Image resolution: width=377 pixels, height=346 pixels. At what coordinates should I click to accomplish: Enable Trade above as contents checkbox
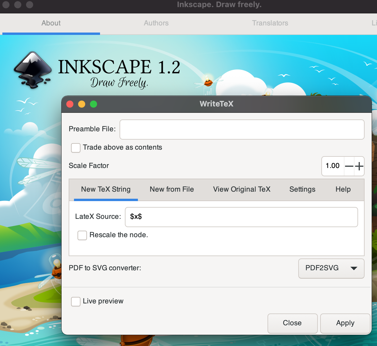click(76, 148)
